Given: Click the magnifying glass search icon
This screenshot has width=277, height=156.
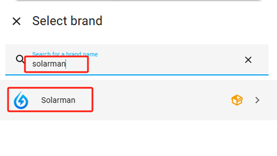Looking at the screenshot, I should click(20, 59).
